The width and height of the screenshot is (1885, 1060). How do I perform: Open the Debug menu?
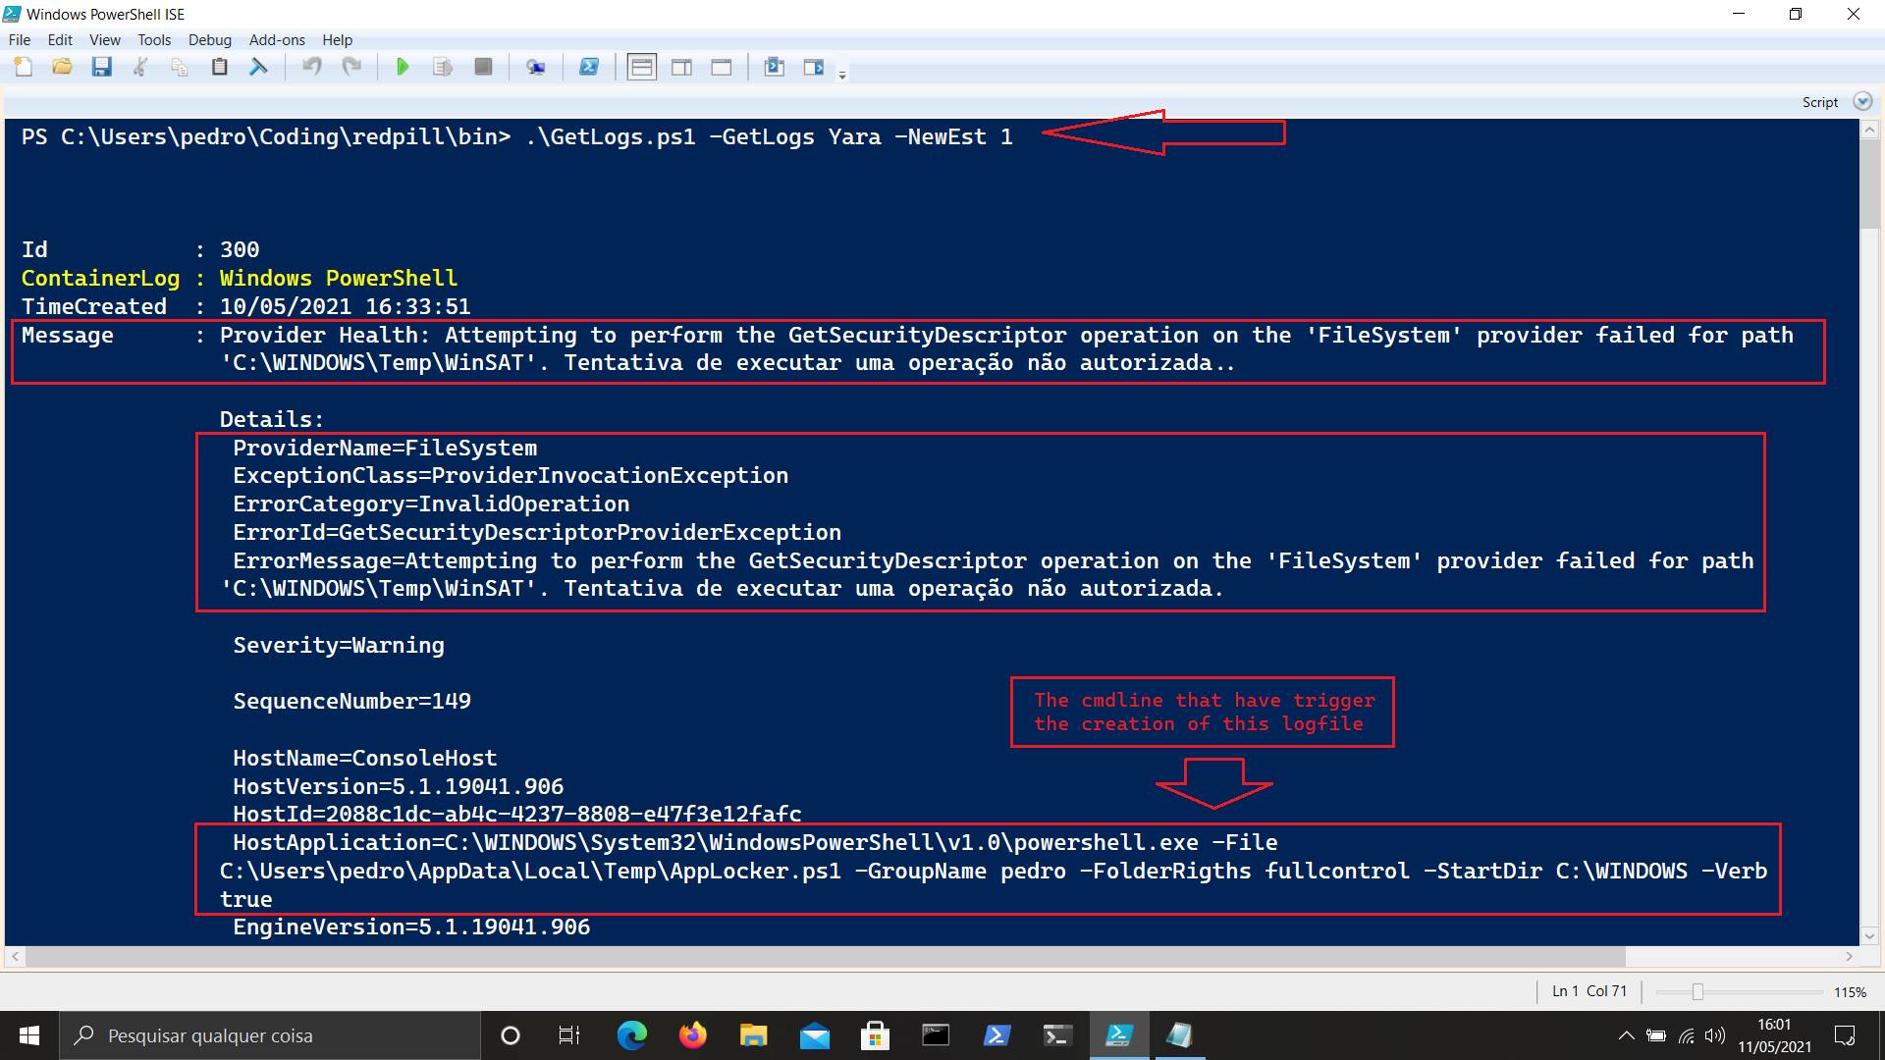pyautogui.click(x=209, y=39)
